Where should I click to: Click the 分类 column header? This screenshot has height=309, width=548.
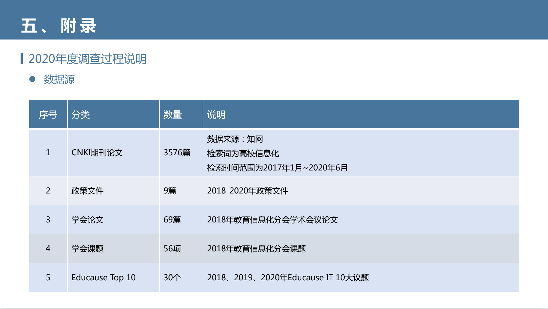pyautogui.click(x=80, y=114)
